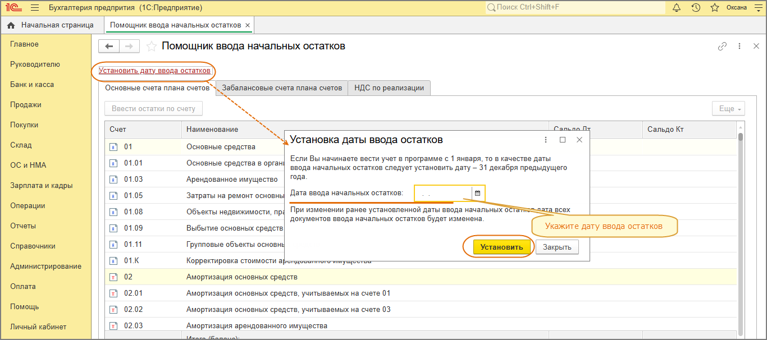The image size is (767, 340).
Task: Open the page's three-dot more actions menu
Action: 739,46
